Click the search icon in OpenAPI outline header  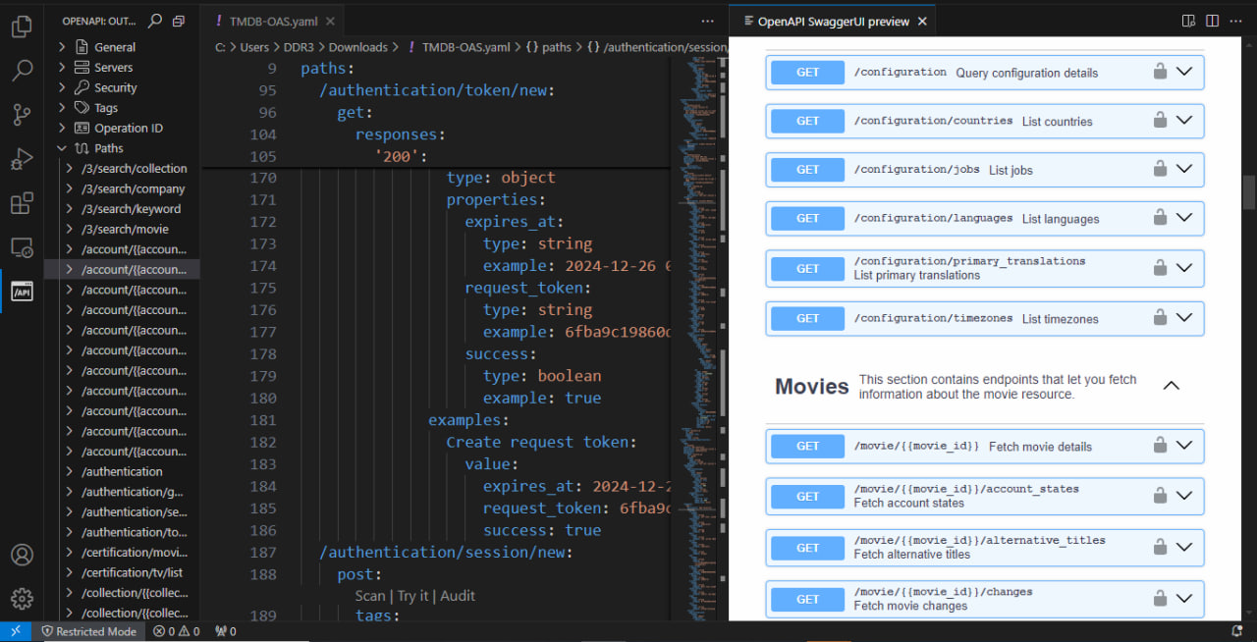(155, 21)
